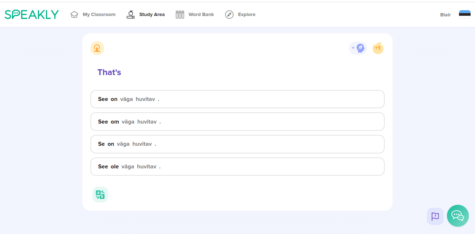Open the translate icon below answers
Viewport: 475px width, 234px height.
100,195
